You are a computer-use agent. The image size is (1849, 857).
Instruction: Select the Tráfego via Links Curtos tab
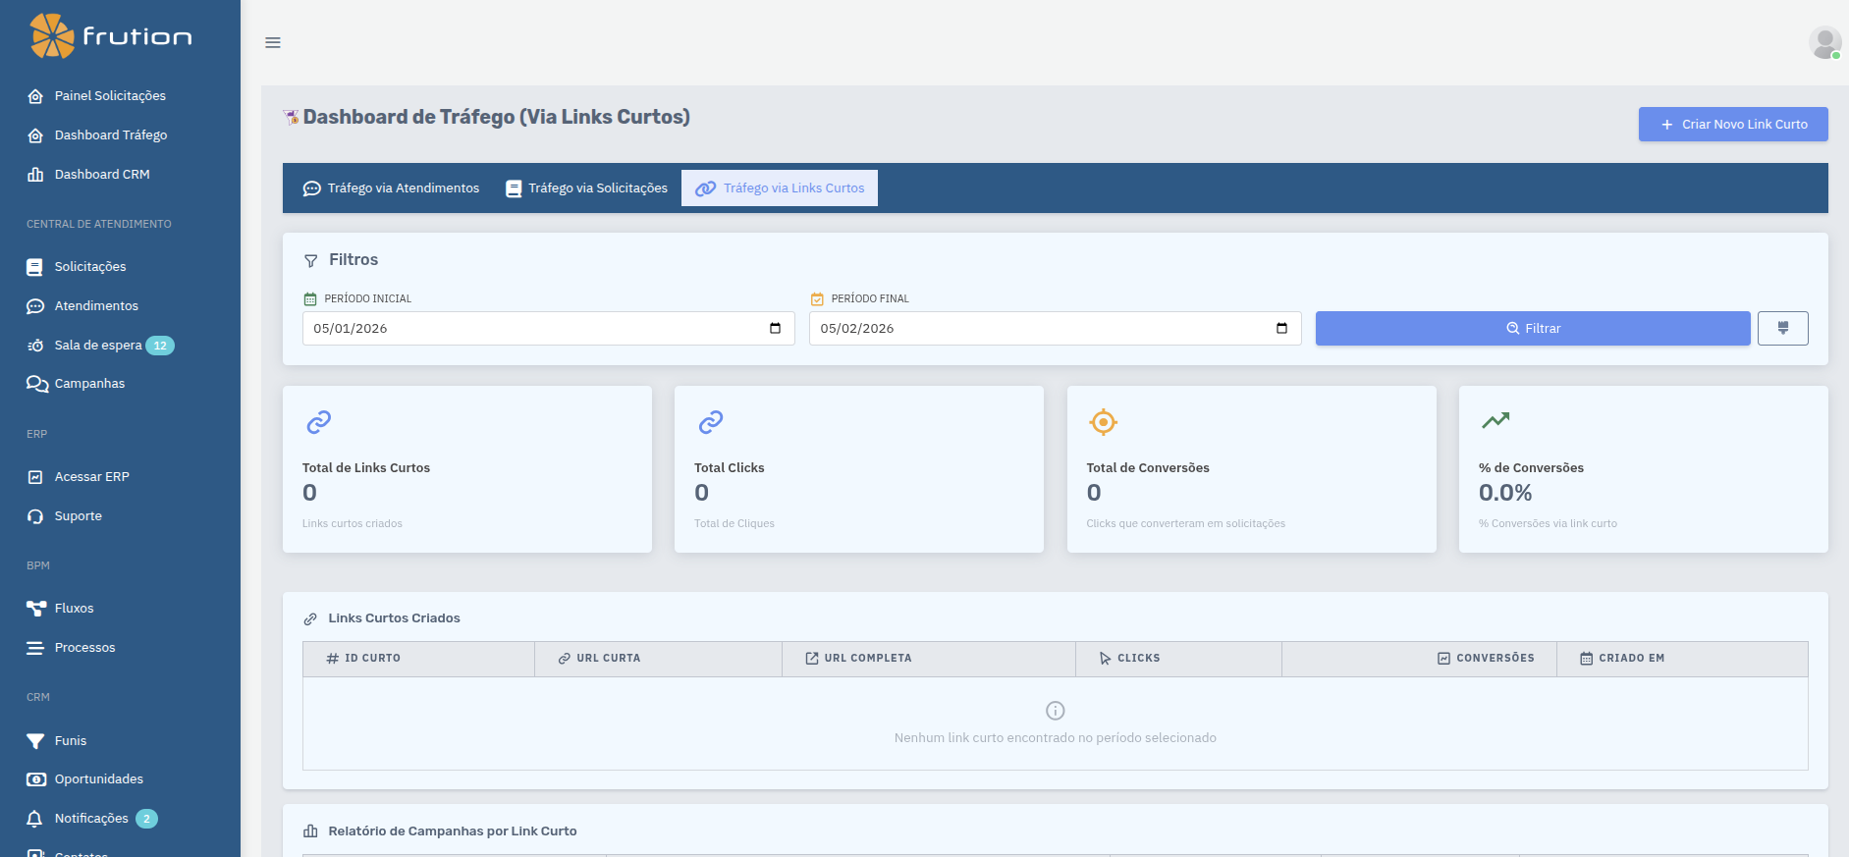pos(780,188)
